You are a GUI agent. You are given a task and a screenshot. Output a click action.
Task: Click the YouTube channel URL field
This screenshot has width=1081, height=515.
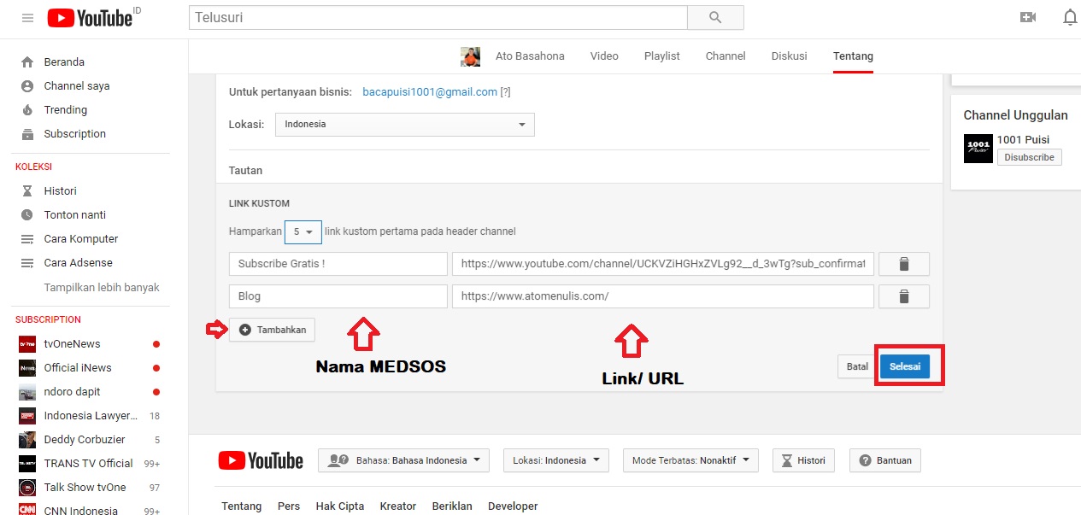tap(663, 264)
